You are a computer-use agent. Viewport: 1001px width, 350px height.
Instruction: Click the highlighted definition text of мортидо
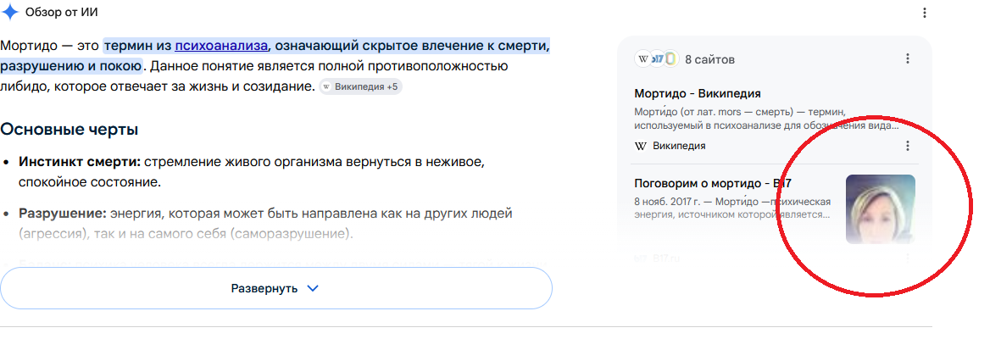click(x=275, y=56)
